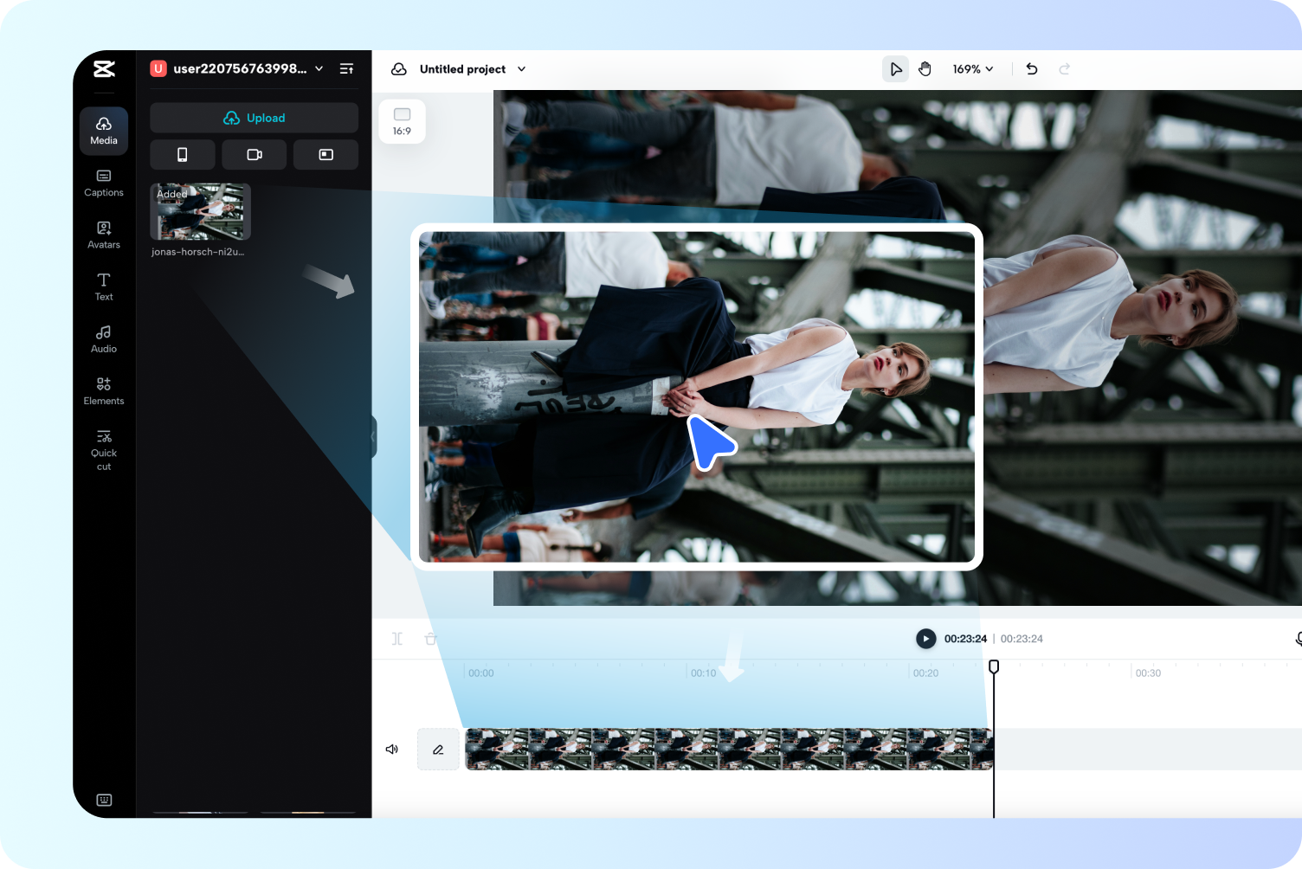Image resolution: width=1302 pixels, height=869 pixels.
Task: Open the Audio panel
Action: (103, 338)
